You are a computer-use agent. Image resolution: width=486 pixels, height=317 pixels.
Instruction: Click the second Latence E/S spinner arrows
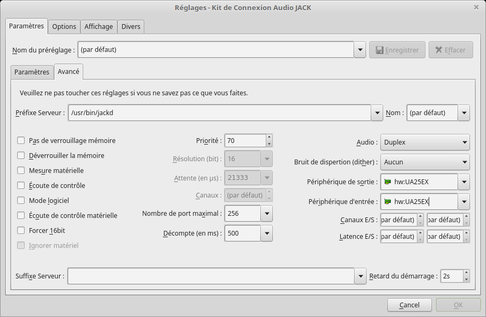467,237
